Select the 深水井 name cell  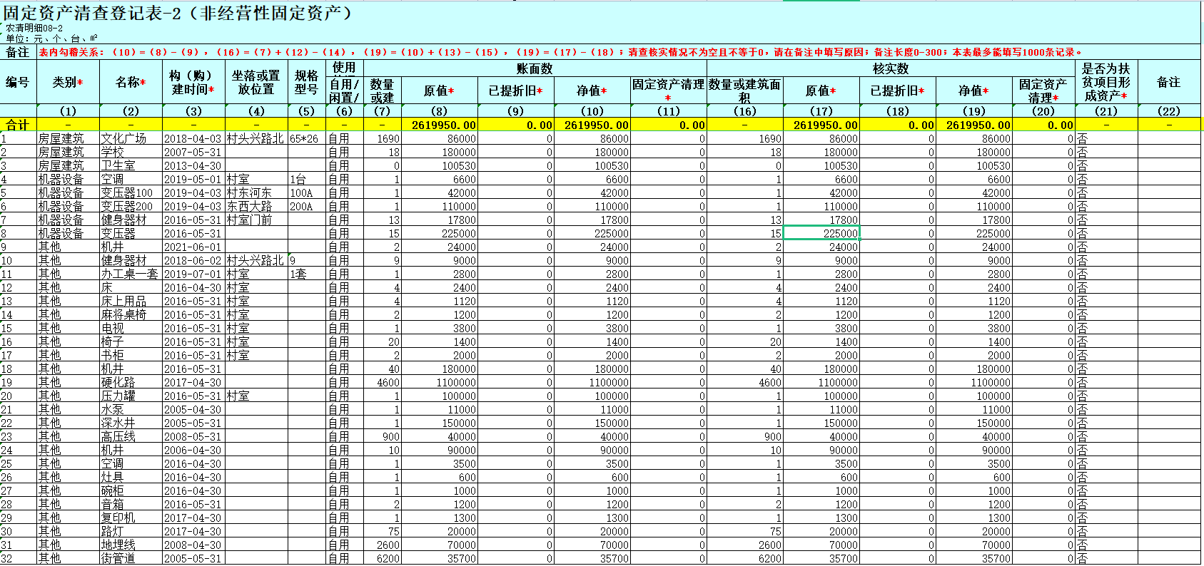point(131,423)
